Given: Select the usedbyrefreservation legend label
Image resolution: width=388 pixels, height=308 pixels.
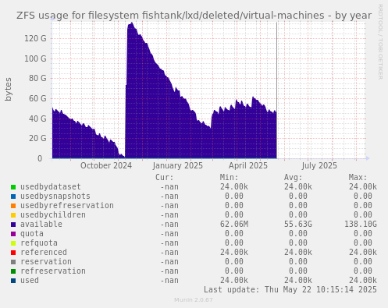Looking at the screenshot, I should pos(67,205).
